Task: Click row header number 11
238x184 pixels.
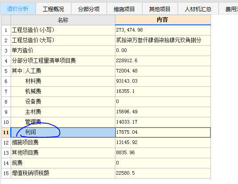Action: coord(6,132)
